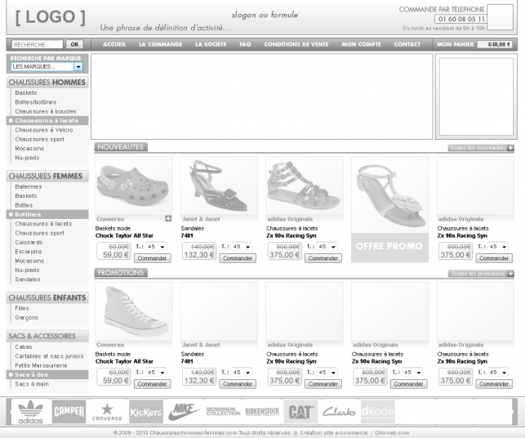Open the Camper brand logo

[69, 411]
